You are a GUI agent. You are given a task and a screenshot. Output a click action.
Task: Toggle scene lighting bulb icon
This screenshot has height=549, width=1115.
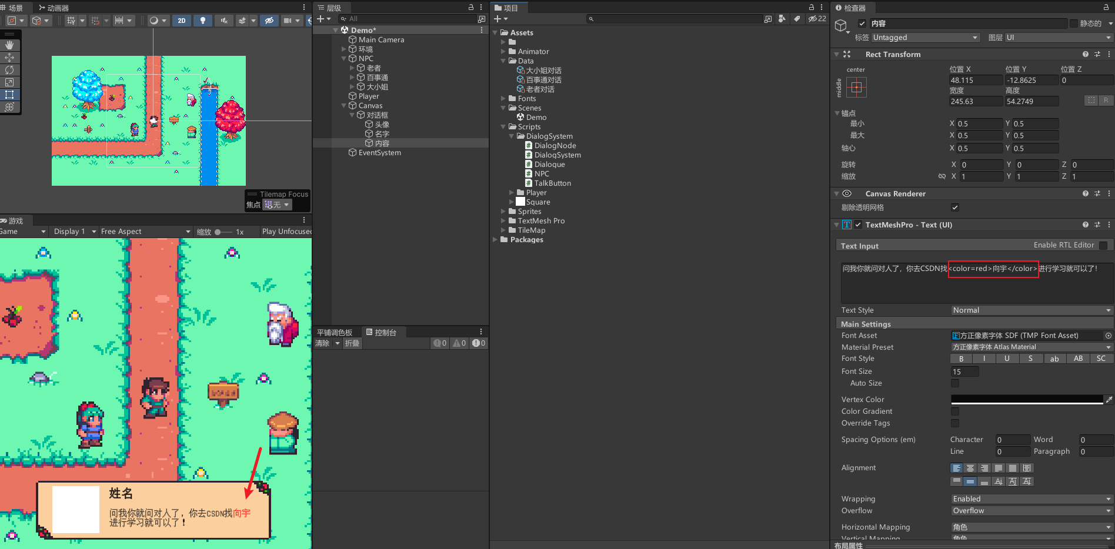click(203, 21)
